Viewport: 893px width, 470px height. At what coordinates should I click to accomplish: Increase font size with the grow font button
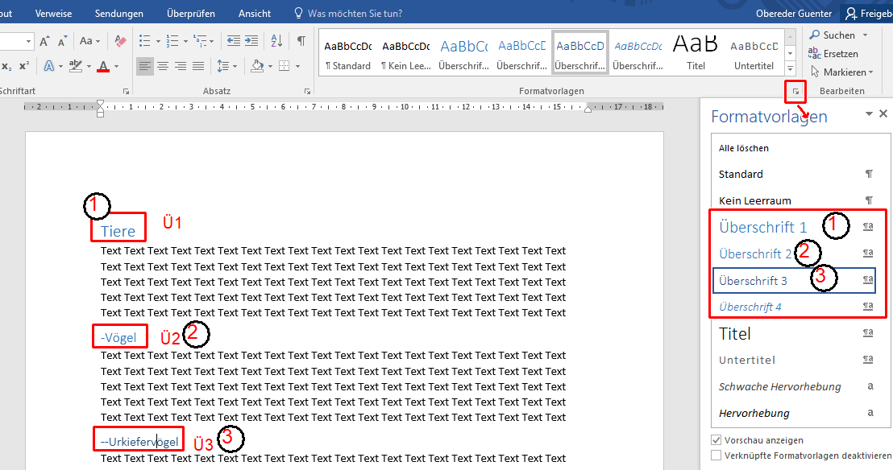(x=44, y=41)
